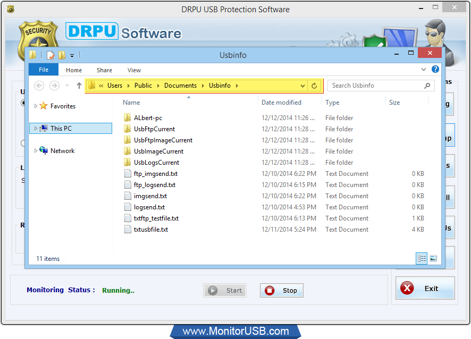Click the search magnifier icon
Screen dimensions: 471x339
(427, 86)
